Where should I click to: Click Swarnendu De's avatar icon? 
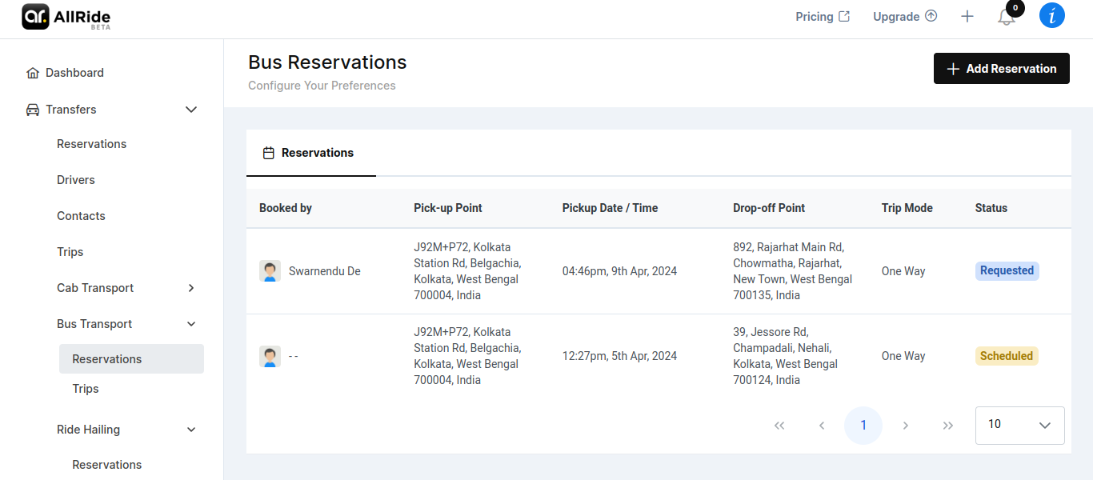pyautogui.click(x=270, y=271)
